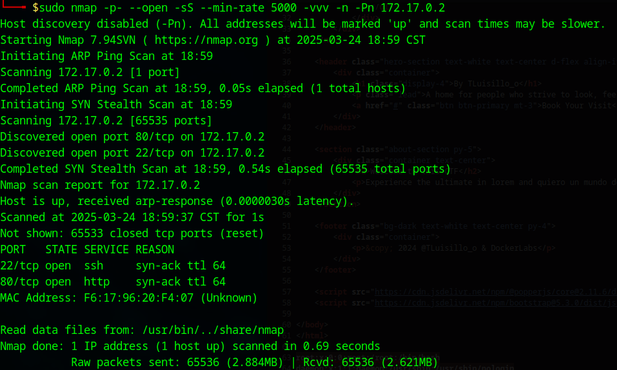Click the "Host is up, received arp-response" line
617x370 pixels.
(177, 201)
